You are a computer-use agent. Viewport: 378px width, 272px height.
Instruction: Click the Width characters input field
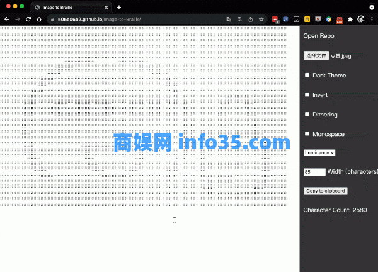tap(314, 172)
